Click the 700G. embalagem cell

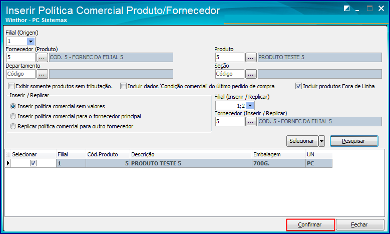pyautogui.click(x=279, y=163)
